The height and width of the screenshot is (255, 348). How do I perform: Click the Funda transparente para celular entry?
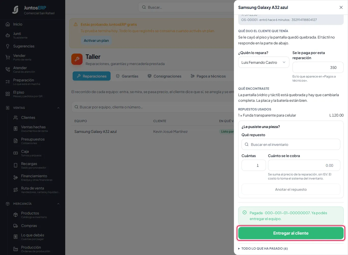pos(291,115)
